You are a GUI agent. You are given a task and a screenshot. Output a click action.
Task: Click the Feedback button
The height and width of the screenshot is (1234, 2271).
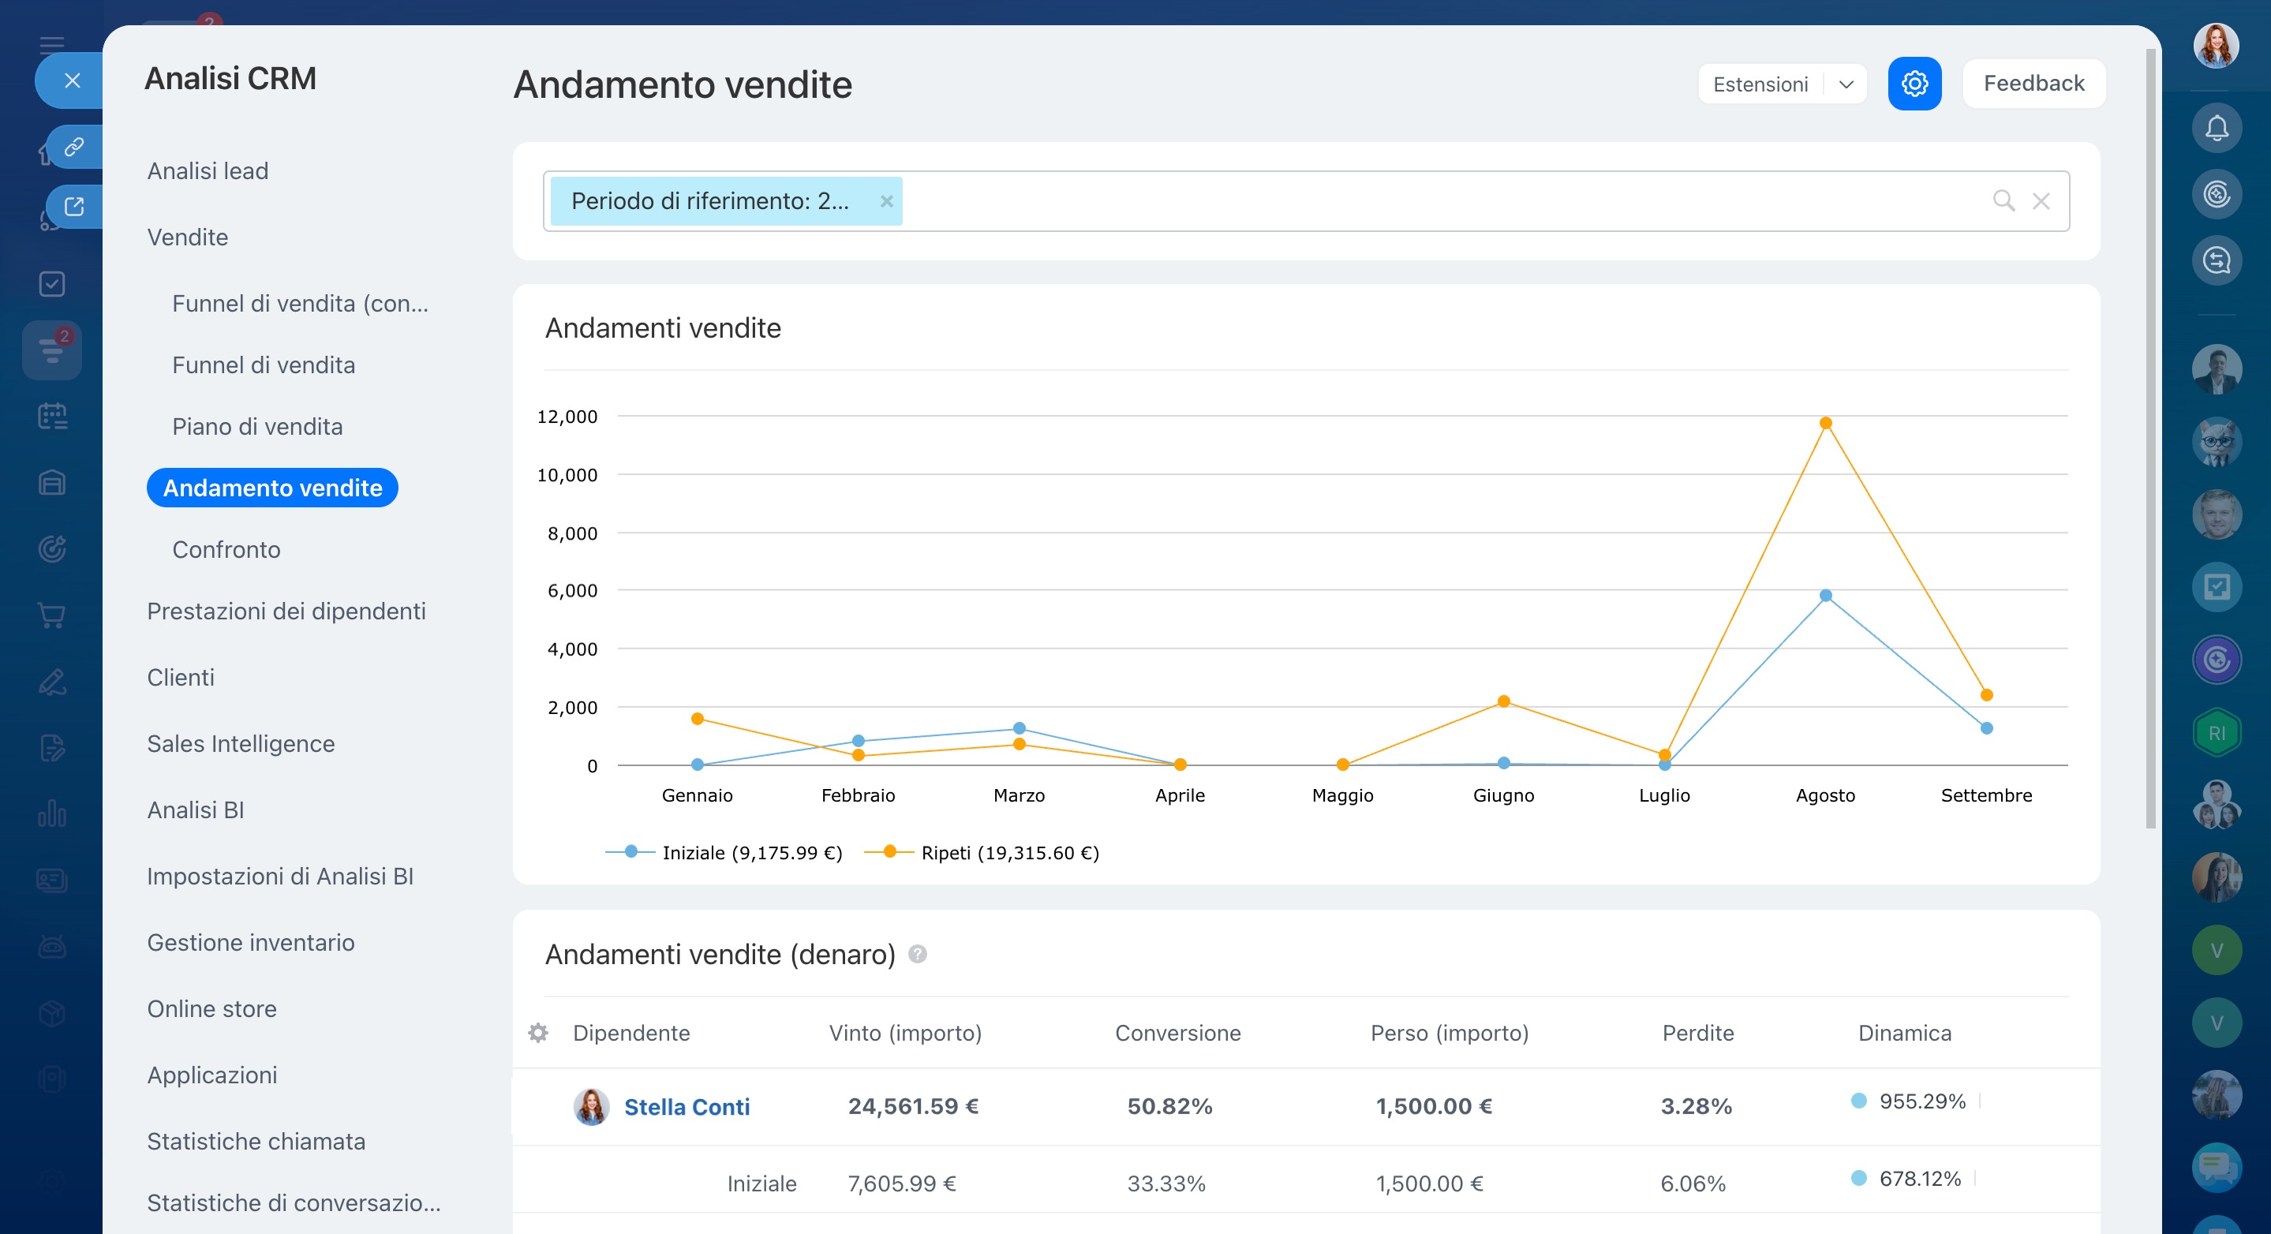coord(2033,84)
